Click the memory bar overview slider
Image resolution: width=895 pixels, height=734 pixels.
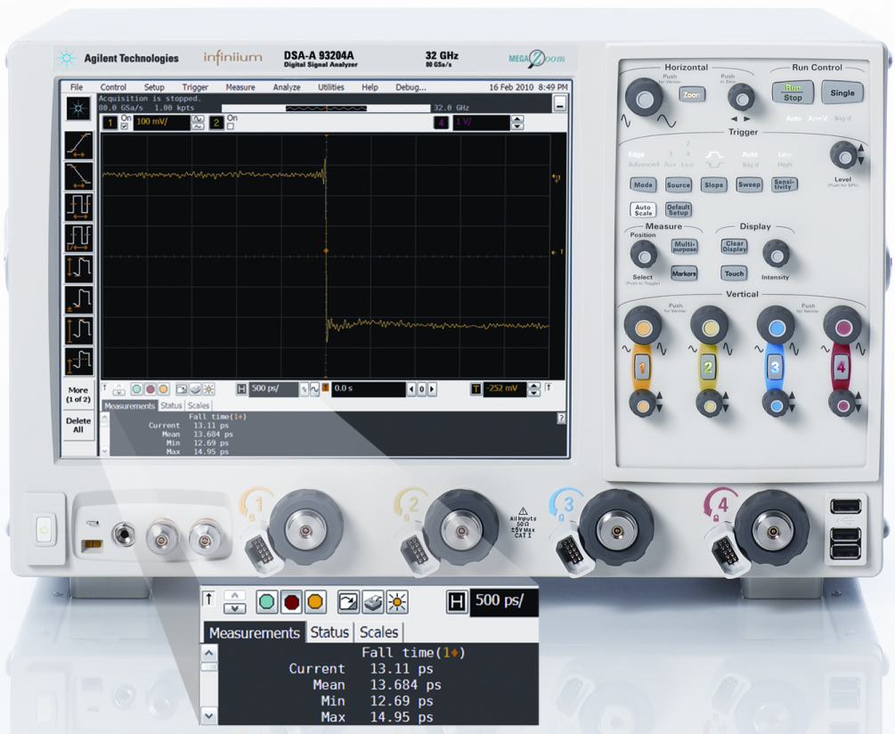tap(326, 108)
